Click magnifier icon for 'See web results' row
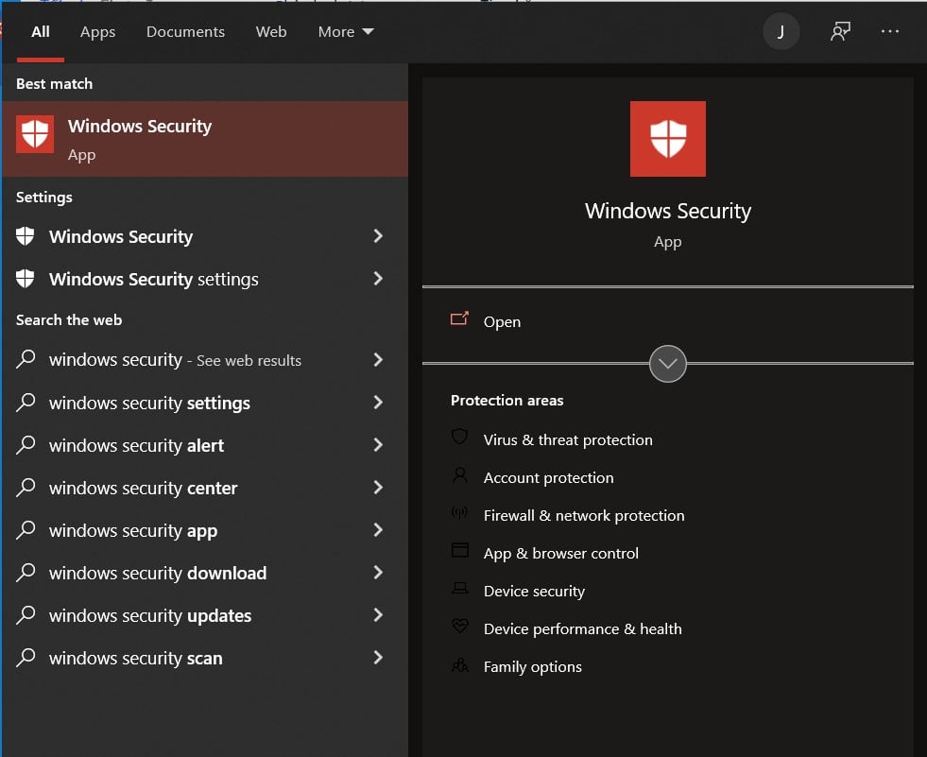This screenshot has height=757, width=927. (x=26, y=359)
